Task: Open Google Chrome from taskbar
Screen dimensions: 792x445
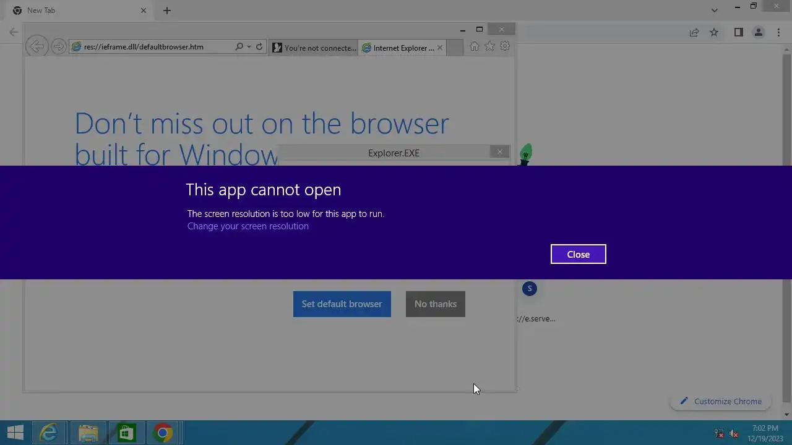Action: click(163, 433)
